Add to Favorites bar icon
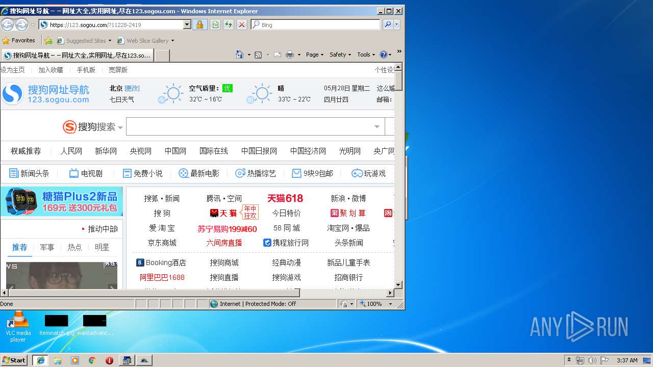The image size is (653, 367). pos(48,40)
